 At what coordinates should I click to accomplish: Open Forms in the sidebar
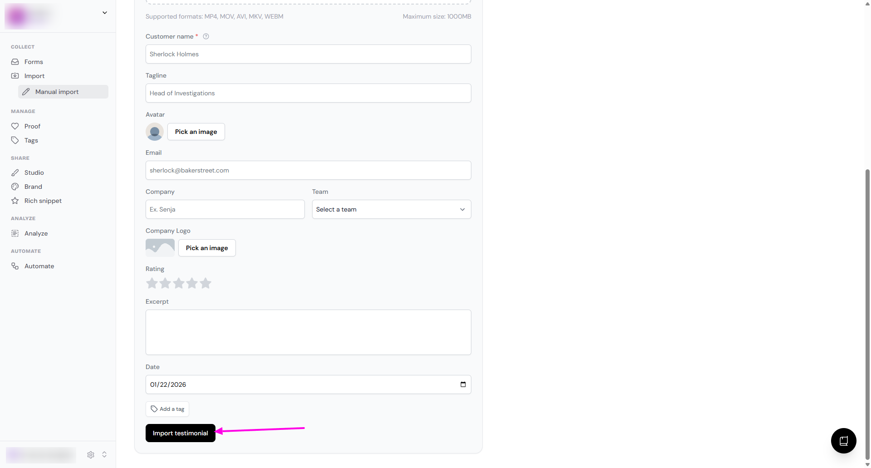[34, 62]
